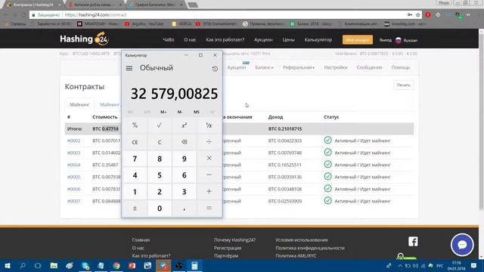
Task: Open Windows taskbar search
Action: point(23,265)
